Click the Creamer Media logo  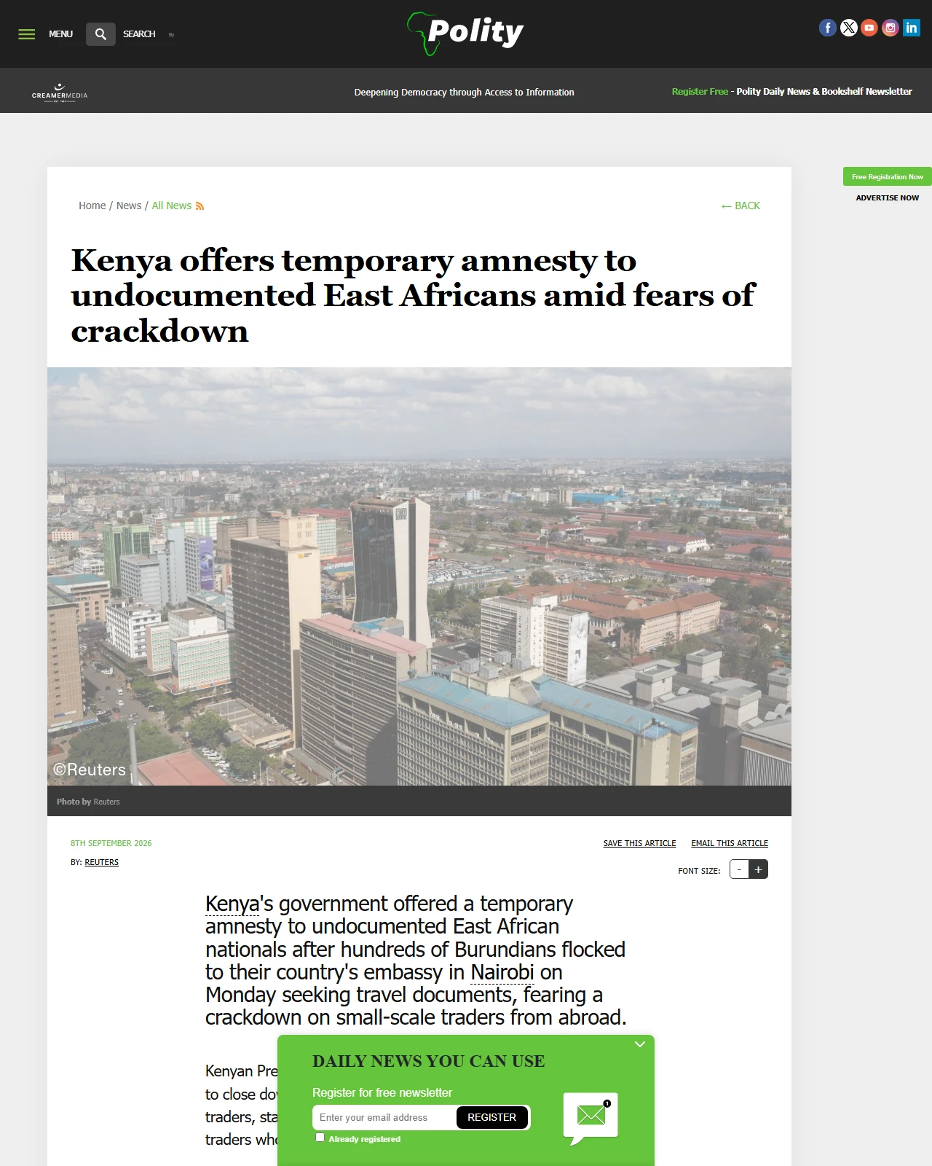pyautogui.click(x=60, y=93)
